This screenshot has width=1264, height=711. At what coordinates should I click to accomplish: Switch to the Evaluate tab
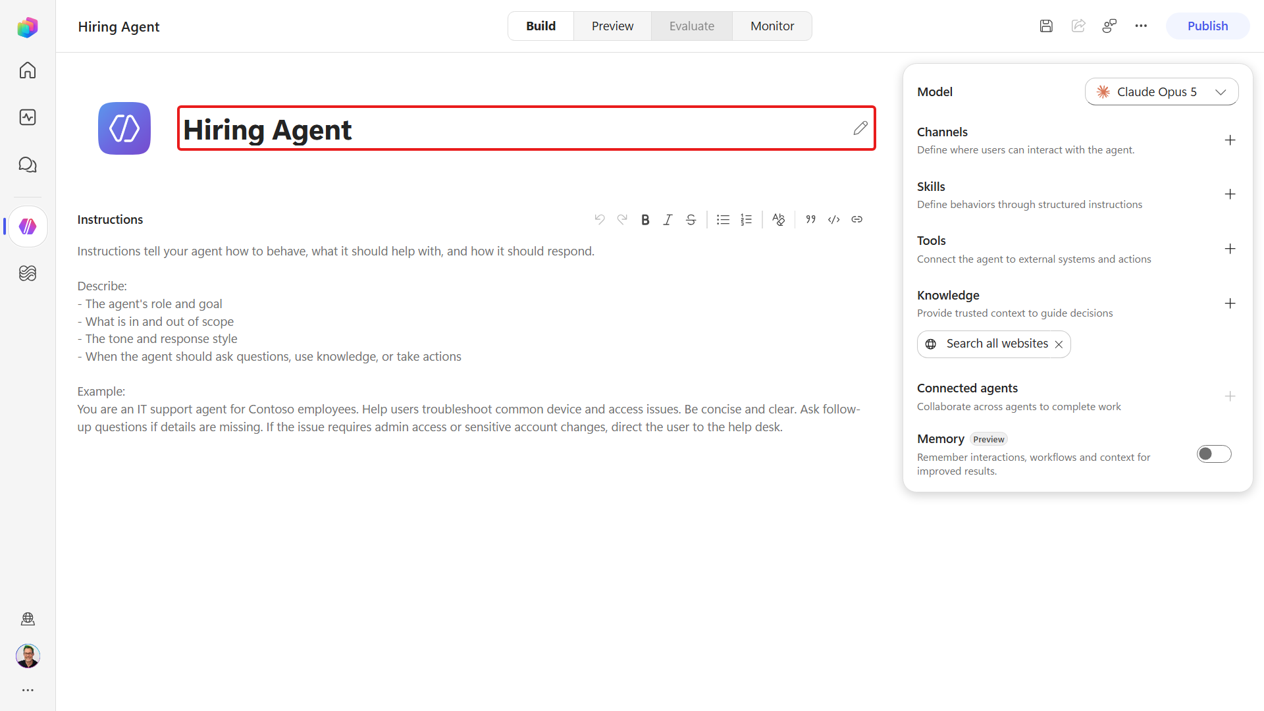[692, 26]
